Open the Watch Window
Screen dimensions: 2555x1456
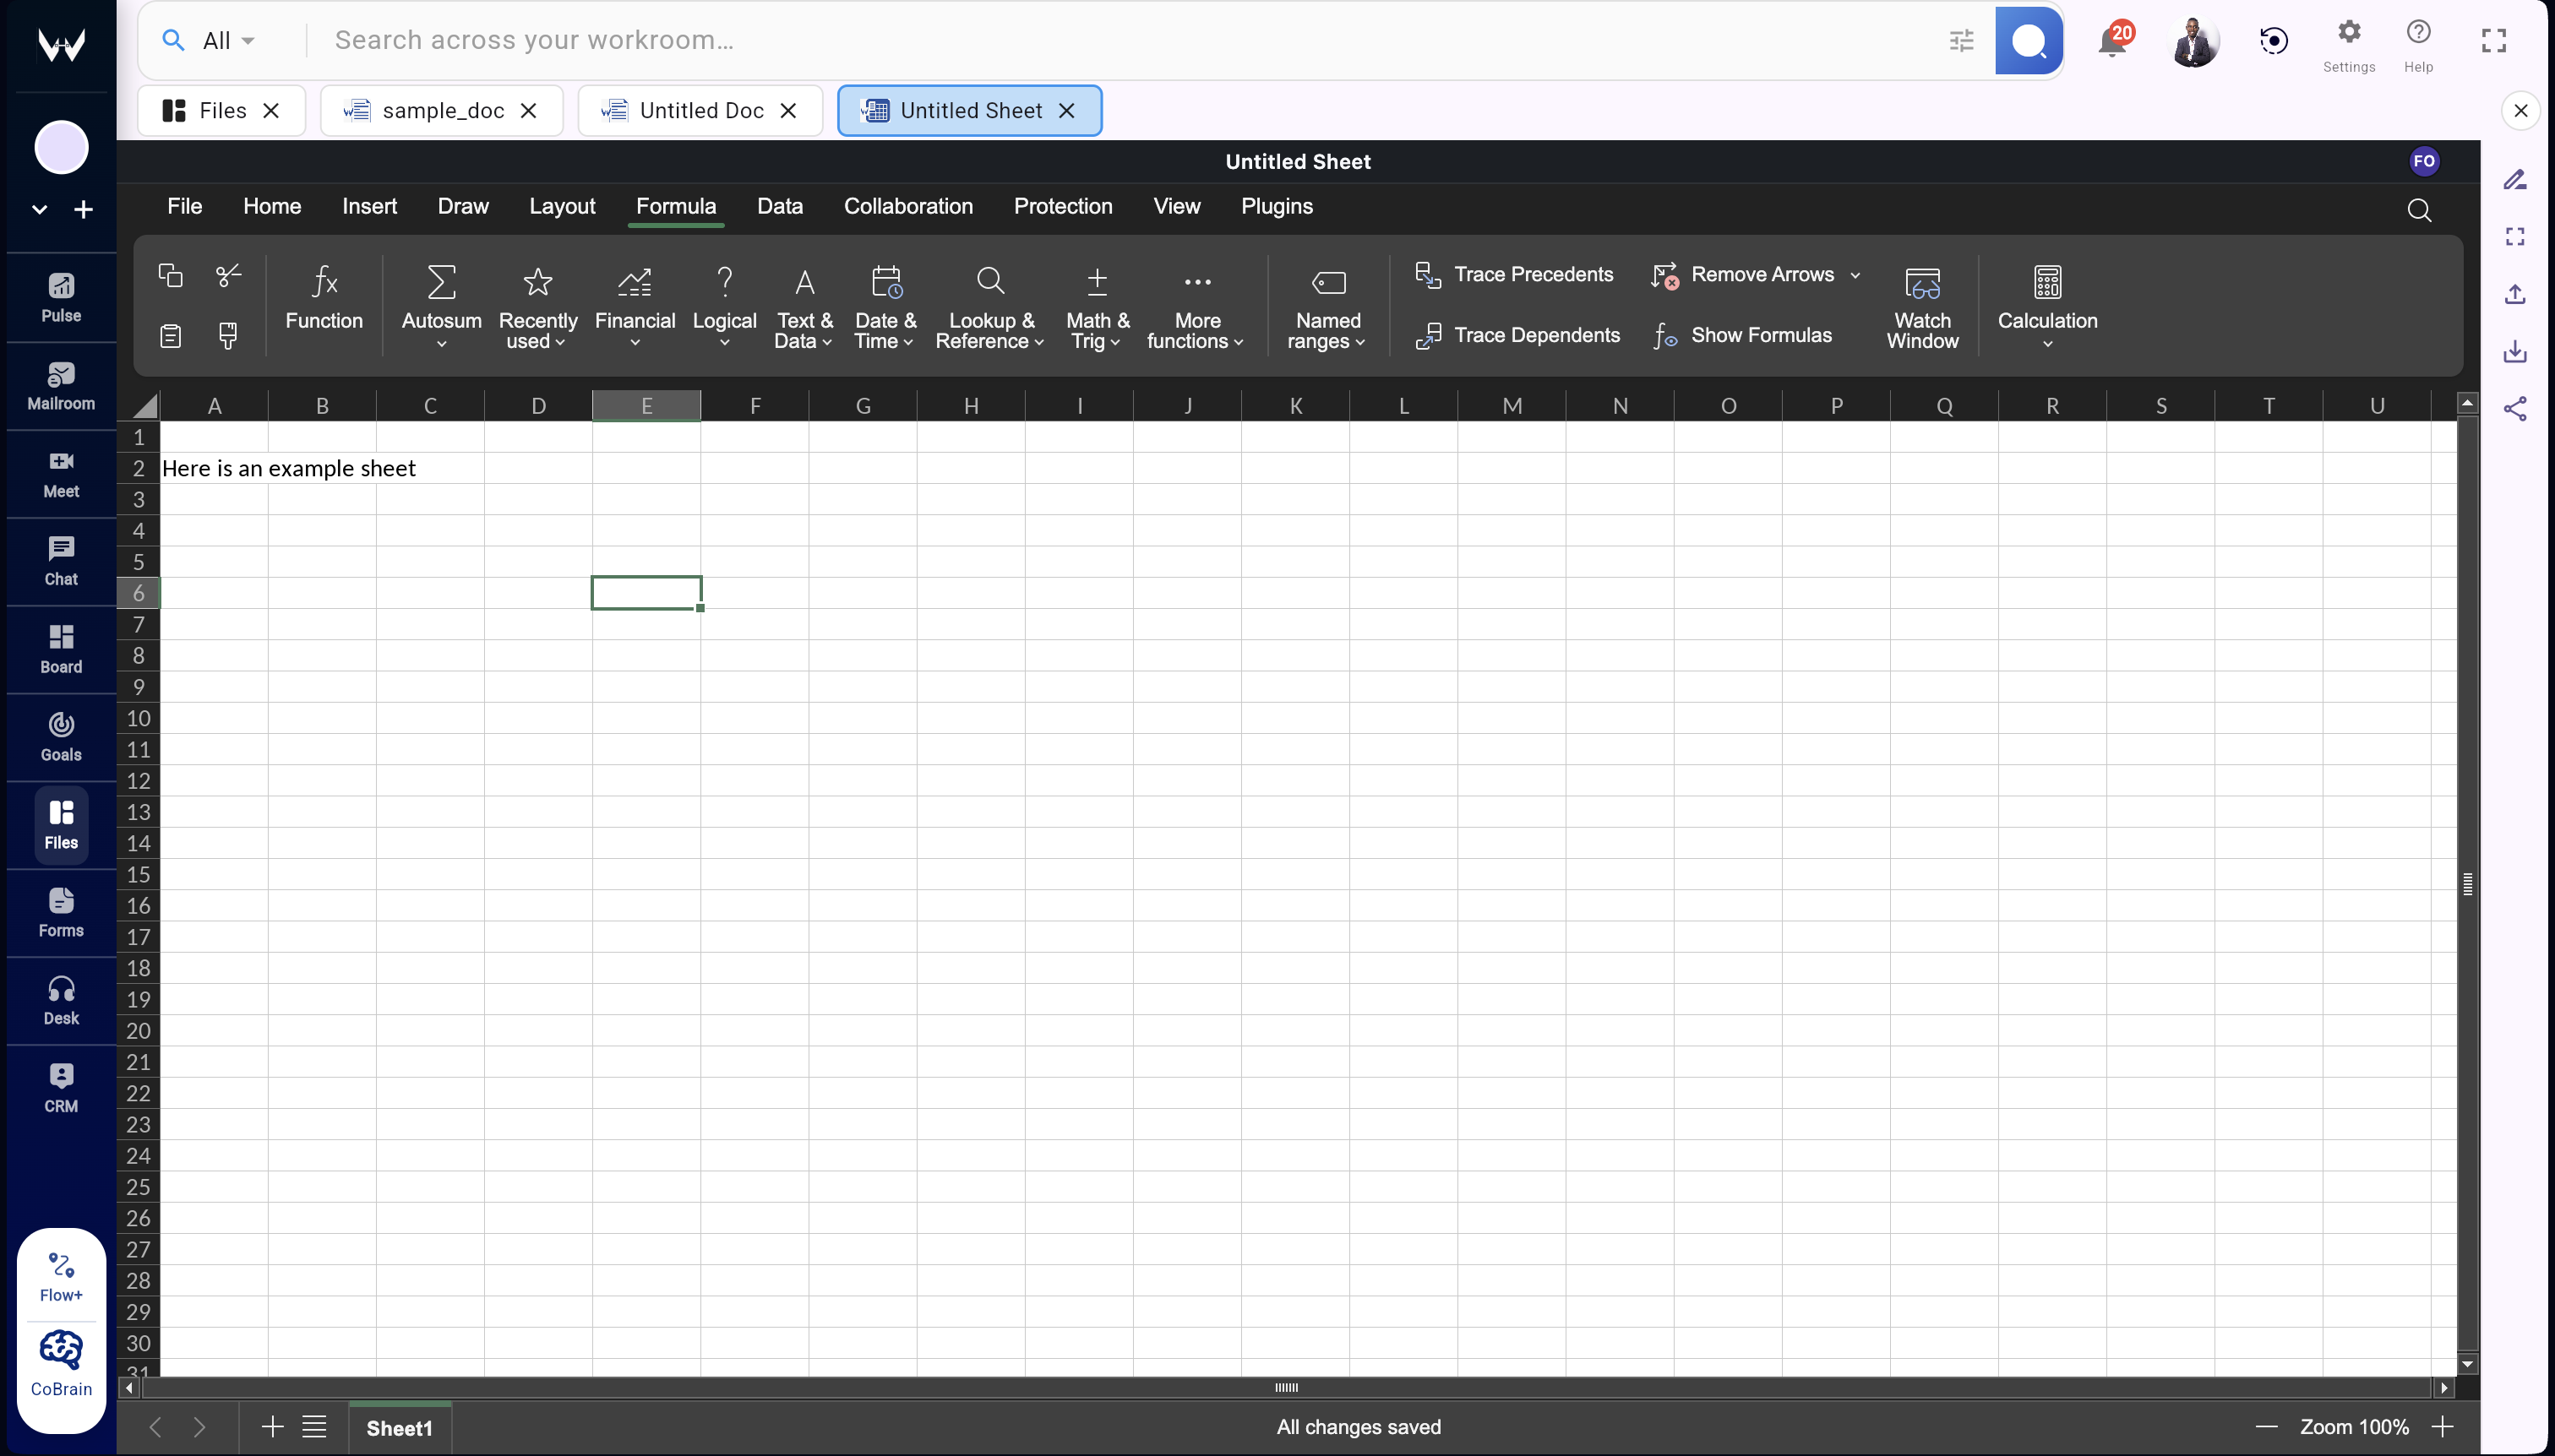pyautogui.click(x=1922, y=305)
